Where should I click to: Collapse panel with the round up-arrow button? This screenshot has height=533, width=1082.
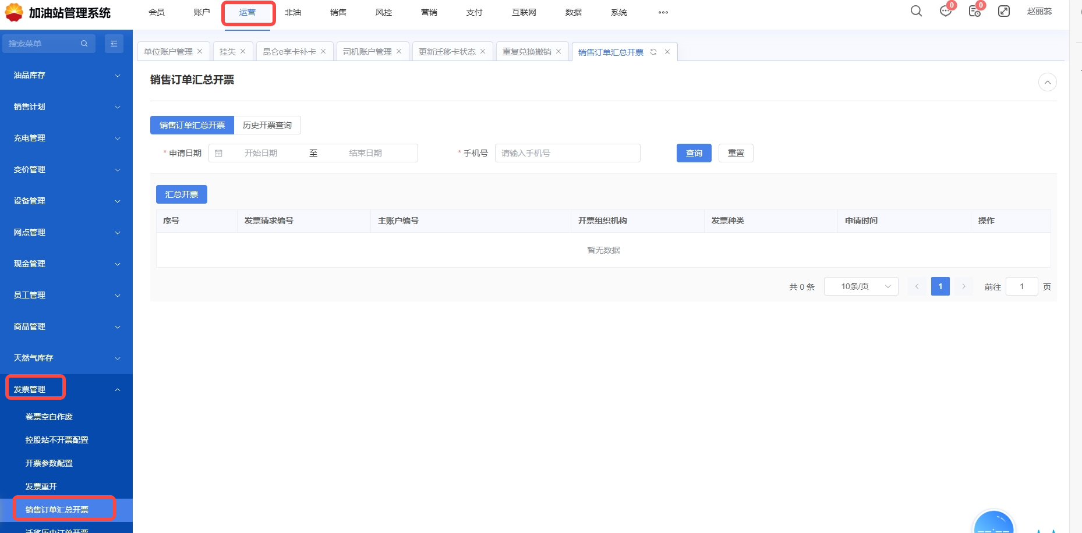(1047, 82)
